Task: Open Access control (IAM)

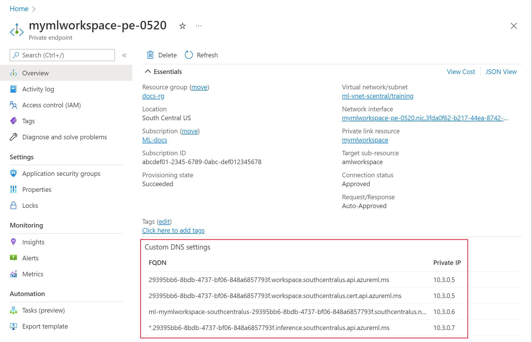Action: pyautogui.click(x=51, y=105)
